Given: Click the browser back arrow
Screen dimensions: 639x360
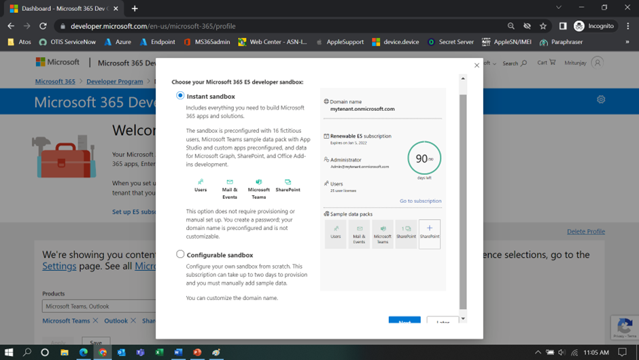Looking at the screenshot, I should tap(11, 26).
